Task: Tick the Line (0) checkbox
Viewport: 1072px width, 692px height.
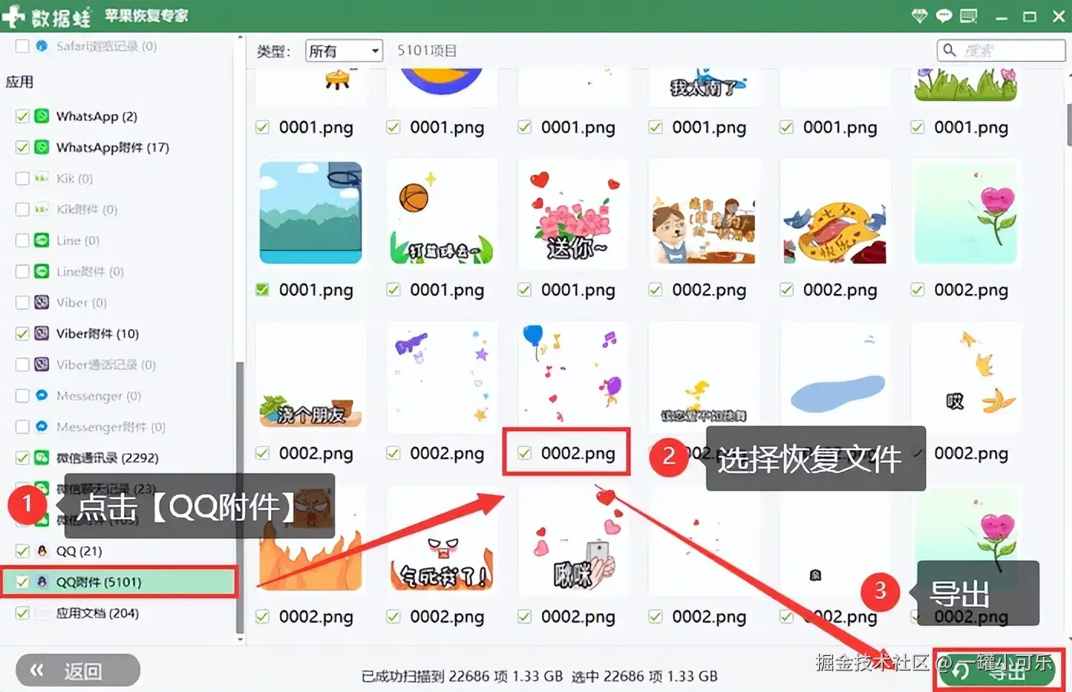Action: (x=22, y=240)
